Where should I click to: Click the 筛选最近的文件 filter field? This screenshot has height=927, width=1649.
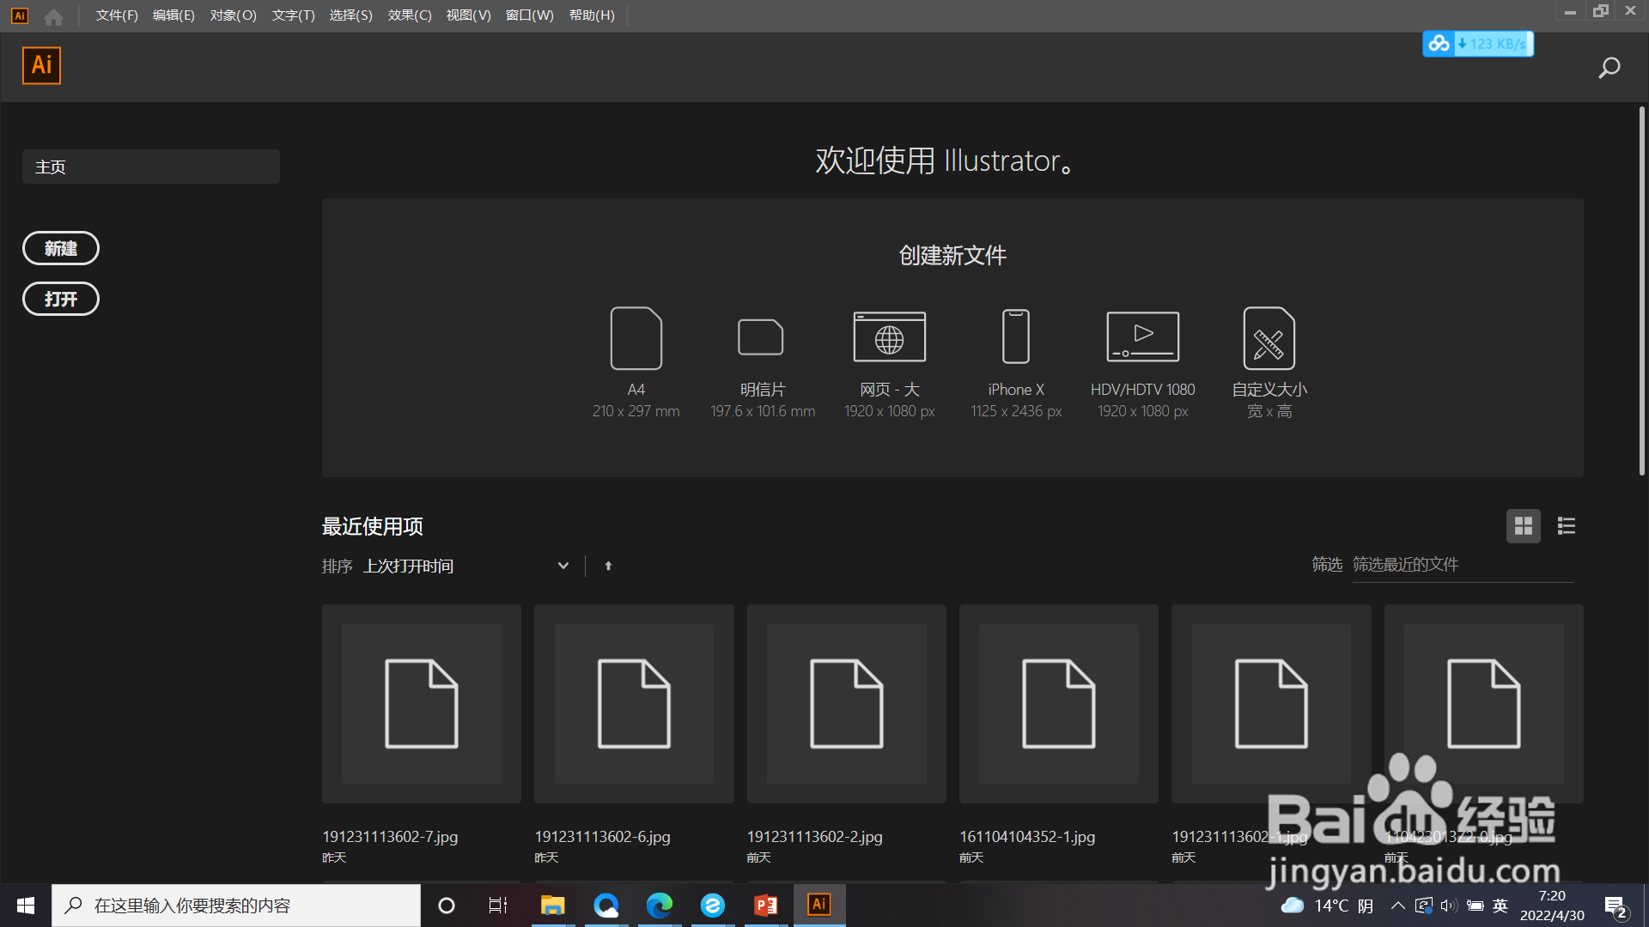point(1463,565)
